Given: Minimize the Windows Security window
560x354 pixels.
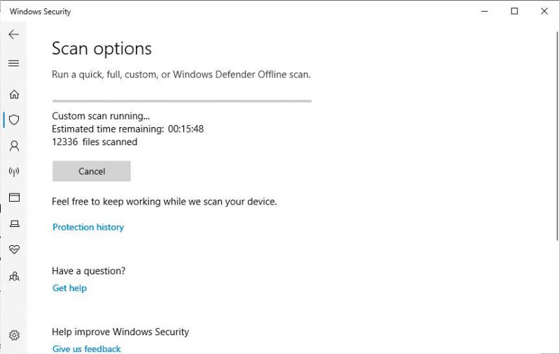Looking at the screenshot, I should point(484,11).
